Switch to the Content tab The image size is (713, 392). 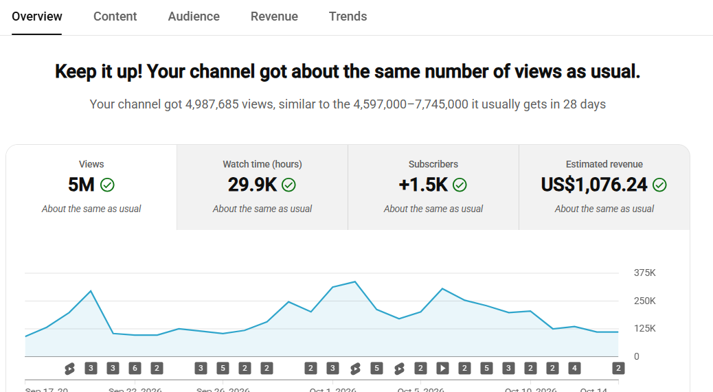tap(115, 16)
